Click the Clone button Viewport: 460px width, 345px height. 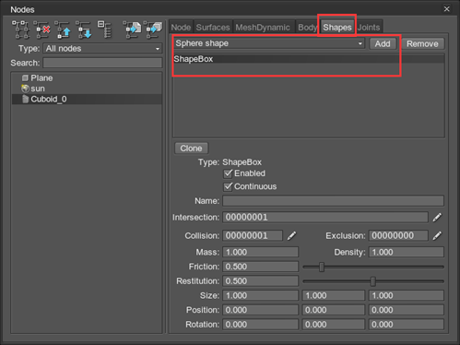coord(191,149)
